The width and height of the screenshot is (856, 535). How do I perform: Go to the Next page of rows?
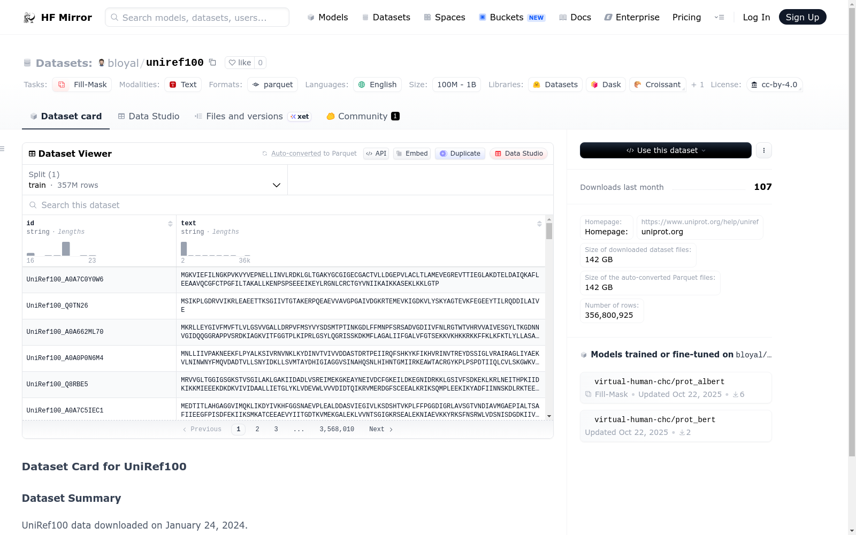(381, 429)
